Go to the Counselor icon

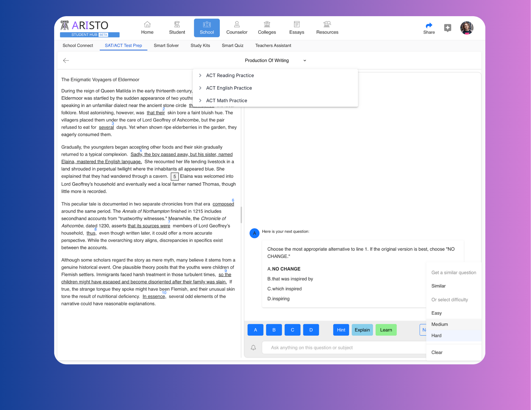[x=237, y=25]
